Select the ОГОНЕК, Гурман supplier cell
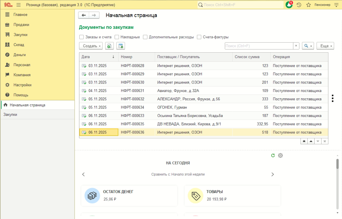 pos(194,107)
